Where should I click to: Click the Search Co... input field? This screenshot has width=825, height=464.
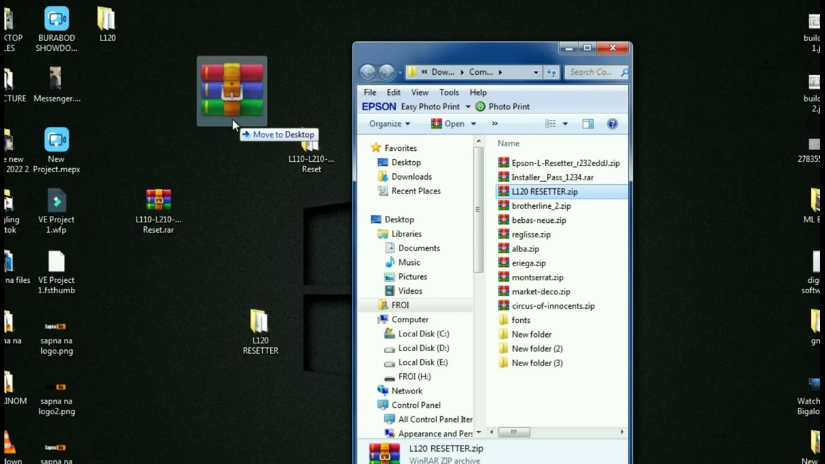coord(590,72)
